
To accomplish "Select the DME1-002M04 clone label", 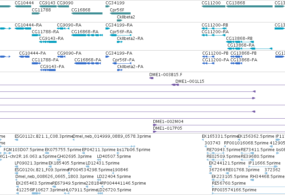I will click(x=168, y=122).
